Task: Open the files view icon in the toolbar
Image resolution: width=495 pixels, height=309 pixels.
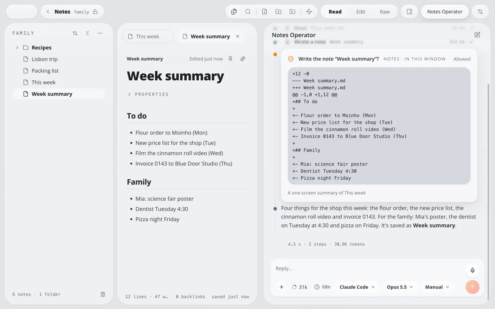Action: point(234,12)
